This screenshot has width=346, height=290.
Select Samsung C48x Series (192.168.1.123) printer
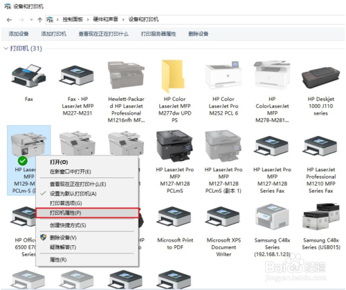(272, 217)
